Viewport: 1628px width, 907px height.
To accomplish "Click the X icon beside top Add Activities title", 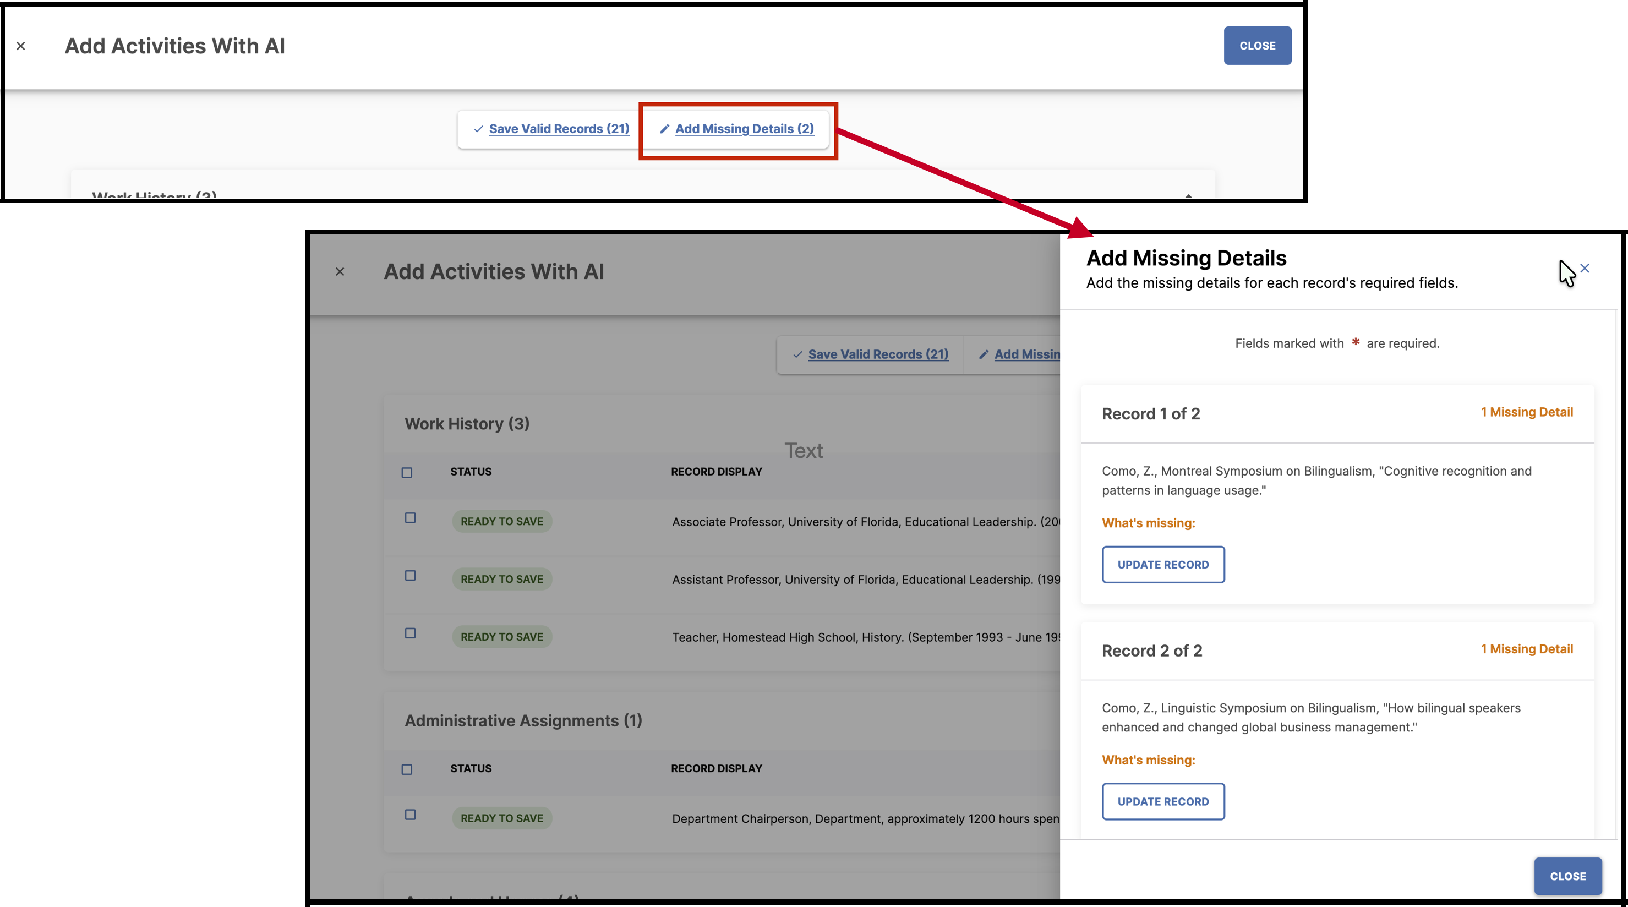I will 21,46.
